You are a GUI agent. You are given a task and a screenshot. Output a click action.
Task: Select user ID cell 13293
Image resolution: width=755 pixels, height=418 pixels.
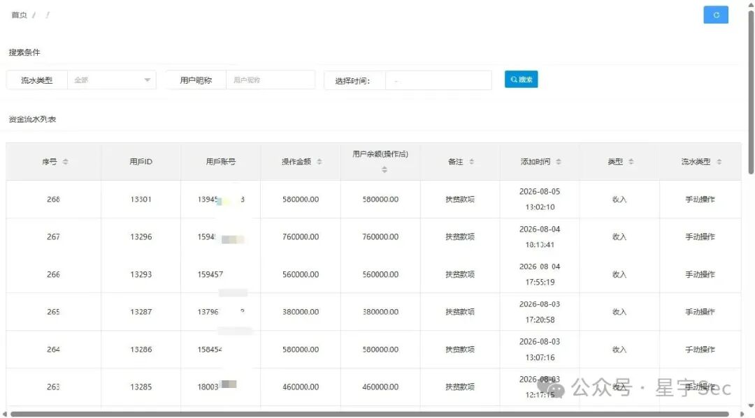click(141, 274)
